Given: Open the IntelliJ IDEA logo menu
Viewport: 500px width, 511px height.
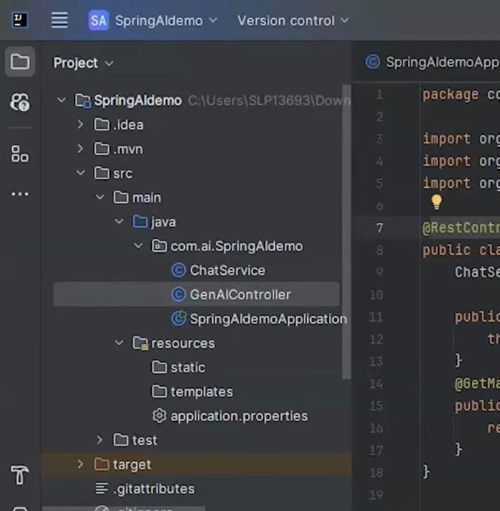Looking at the screenshot, I should [x=20, y=21].
